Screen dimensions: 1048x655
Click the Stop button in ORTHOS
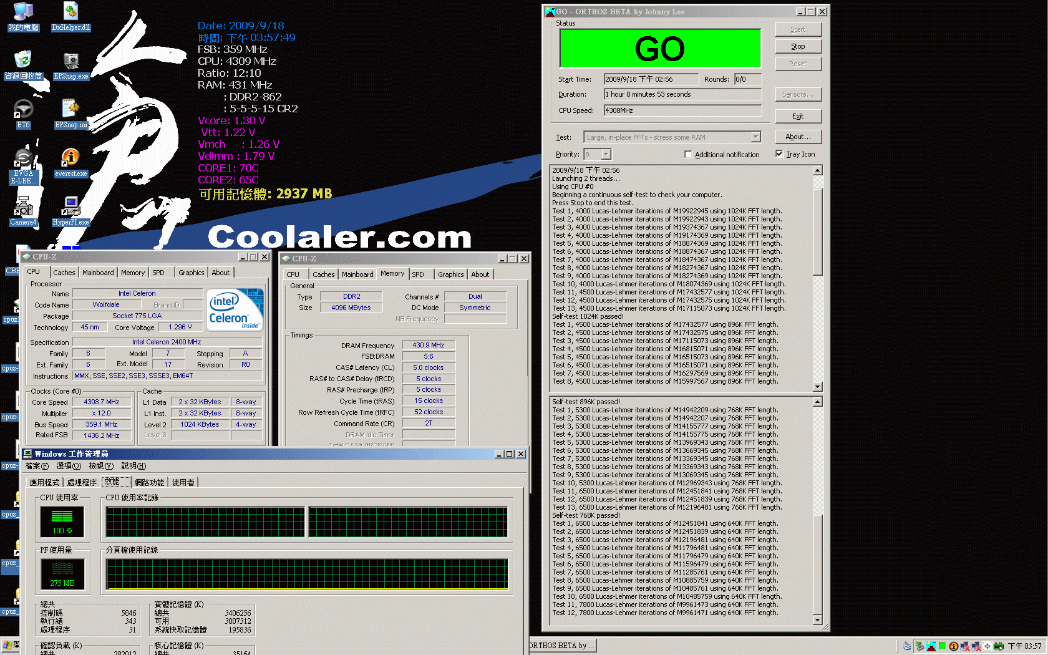point(798,47)
